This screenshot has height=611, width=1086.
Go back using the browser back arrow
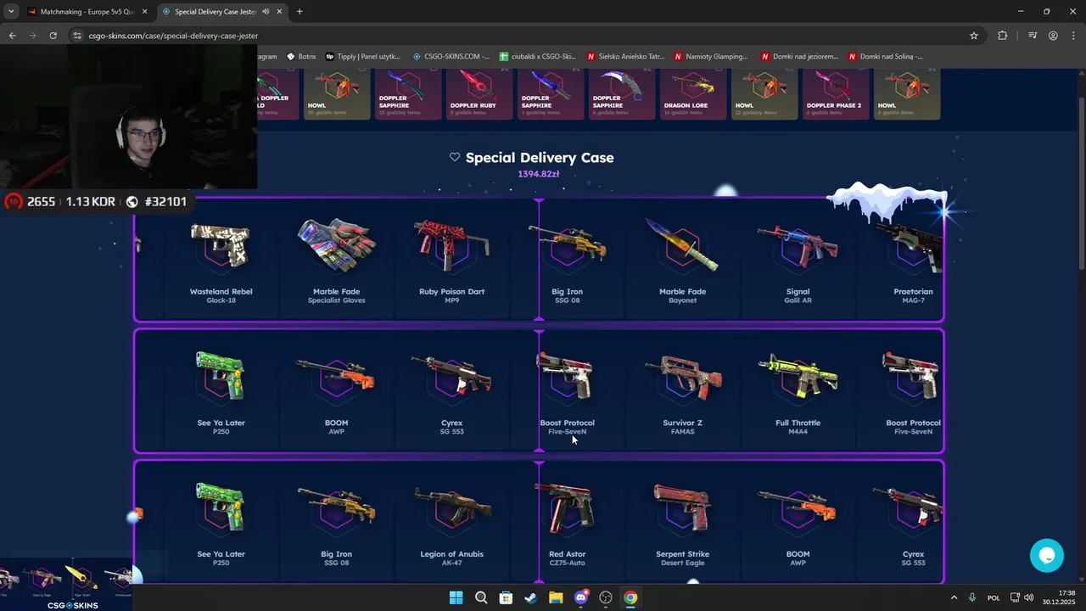tap(12, 36)
